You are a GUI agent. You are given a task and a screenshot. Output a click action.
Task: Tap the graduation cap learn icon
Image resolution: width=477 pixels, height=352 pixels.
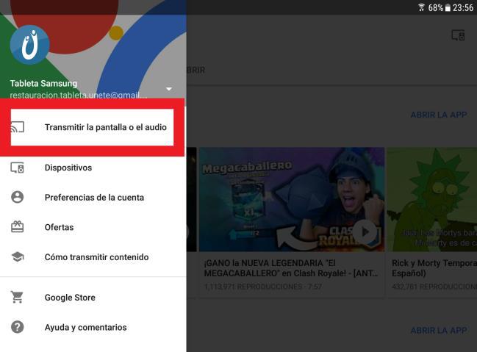pos(18,257)
